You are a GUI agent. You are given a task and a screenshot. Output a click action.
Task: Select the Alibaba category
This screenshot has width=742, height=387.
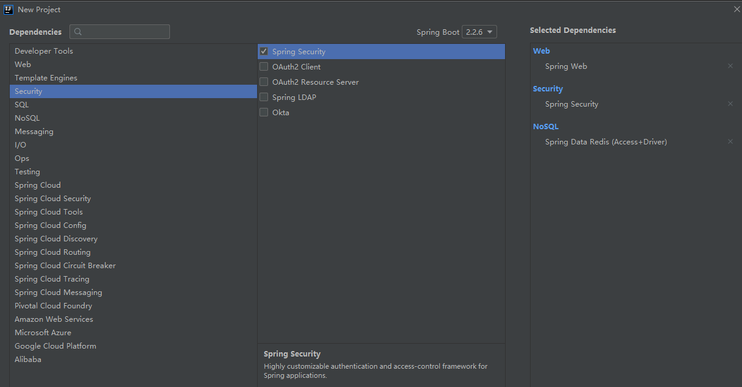point(133,359)
